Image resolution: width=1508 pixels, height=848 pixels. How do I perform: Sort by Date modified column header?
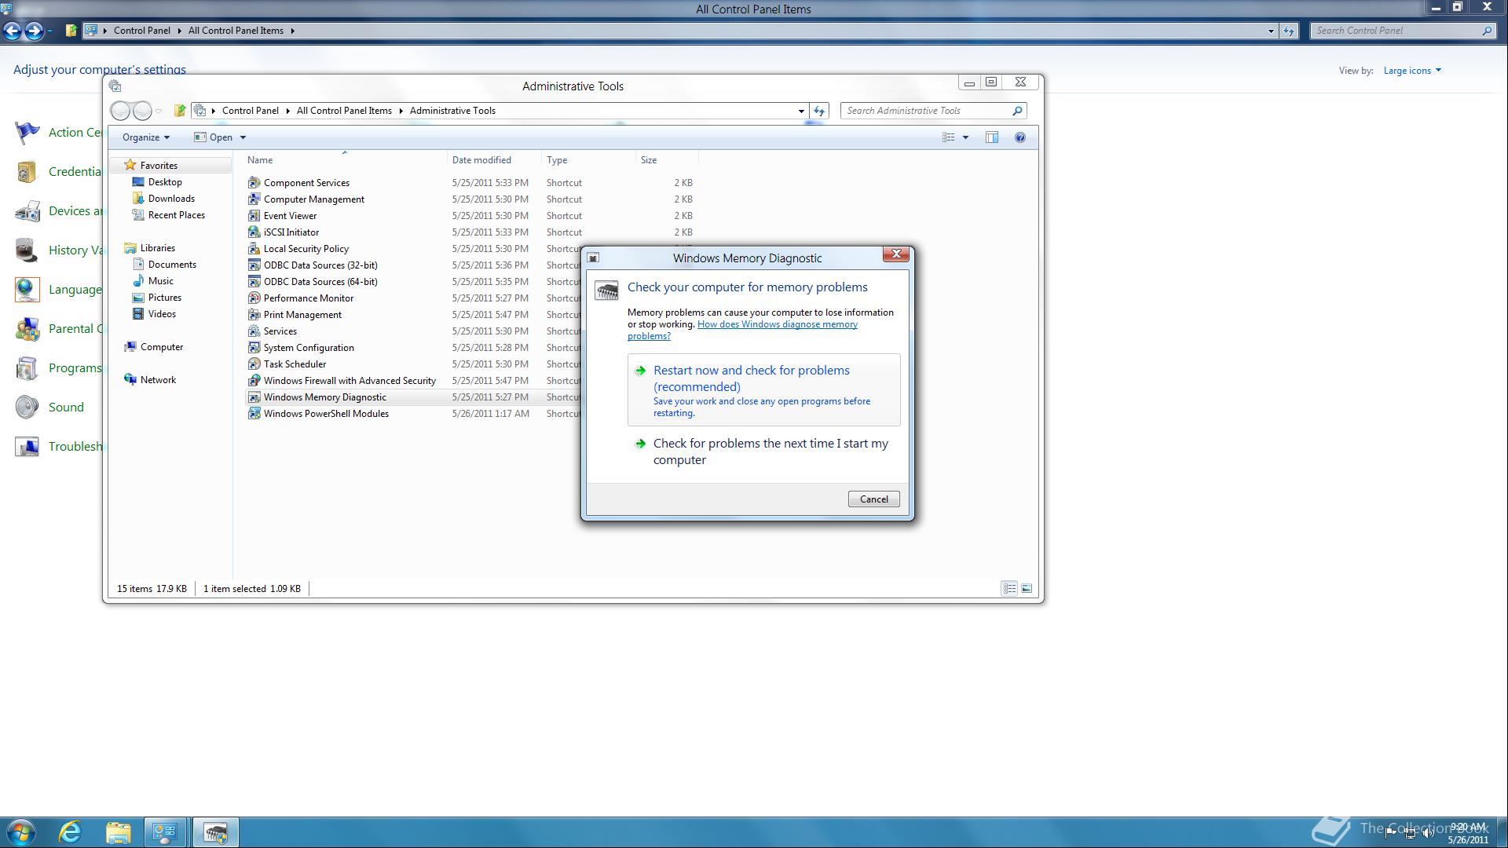pyautogui.click(x=494, y=159)
